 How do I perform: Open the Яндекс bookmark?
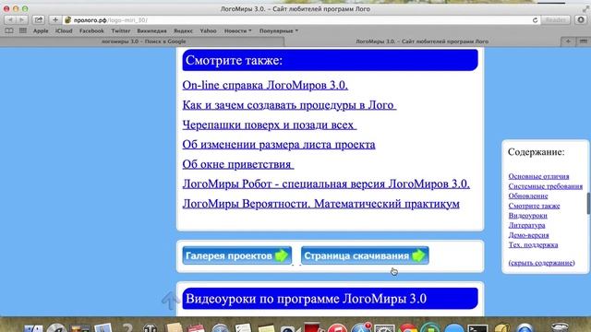coord(183,30)
